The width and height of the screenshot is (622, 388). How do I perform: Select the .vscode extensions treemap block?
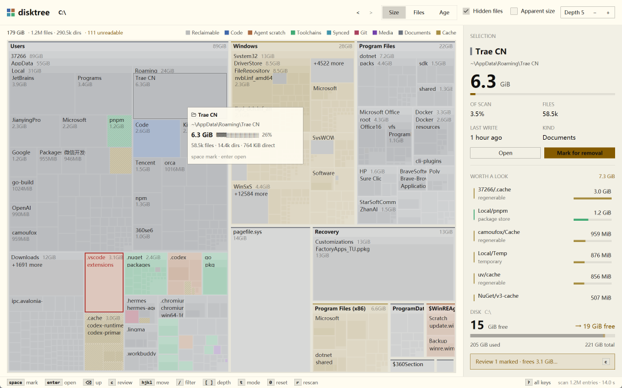(x=104, y=283)
